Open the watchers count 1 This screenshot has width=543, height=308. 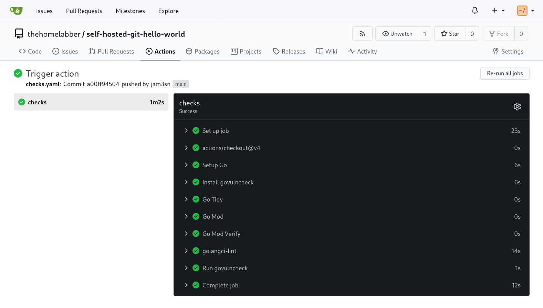pos(425,34)
